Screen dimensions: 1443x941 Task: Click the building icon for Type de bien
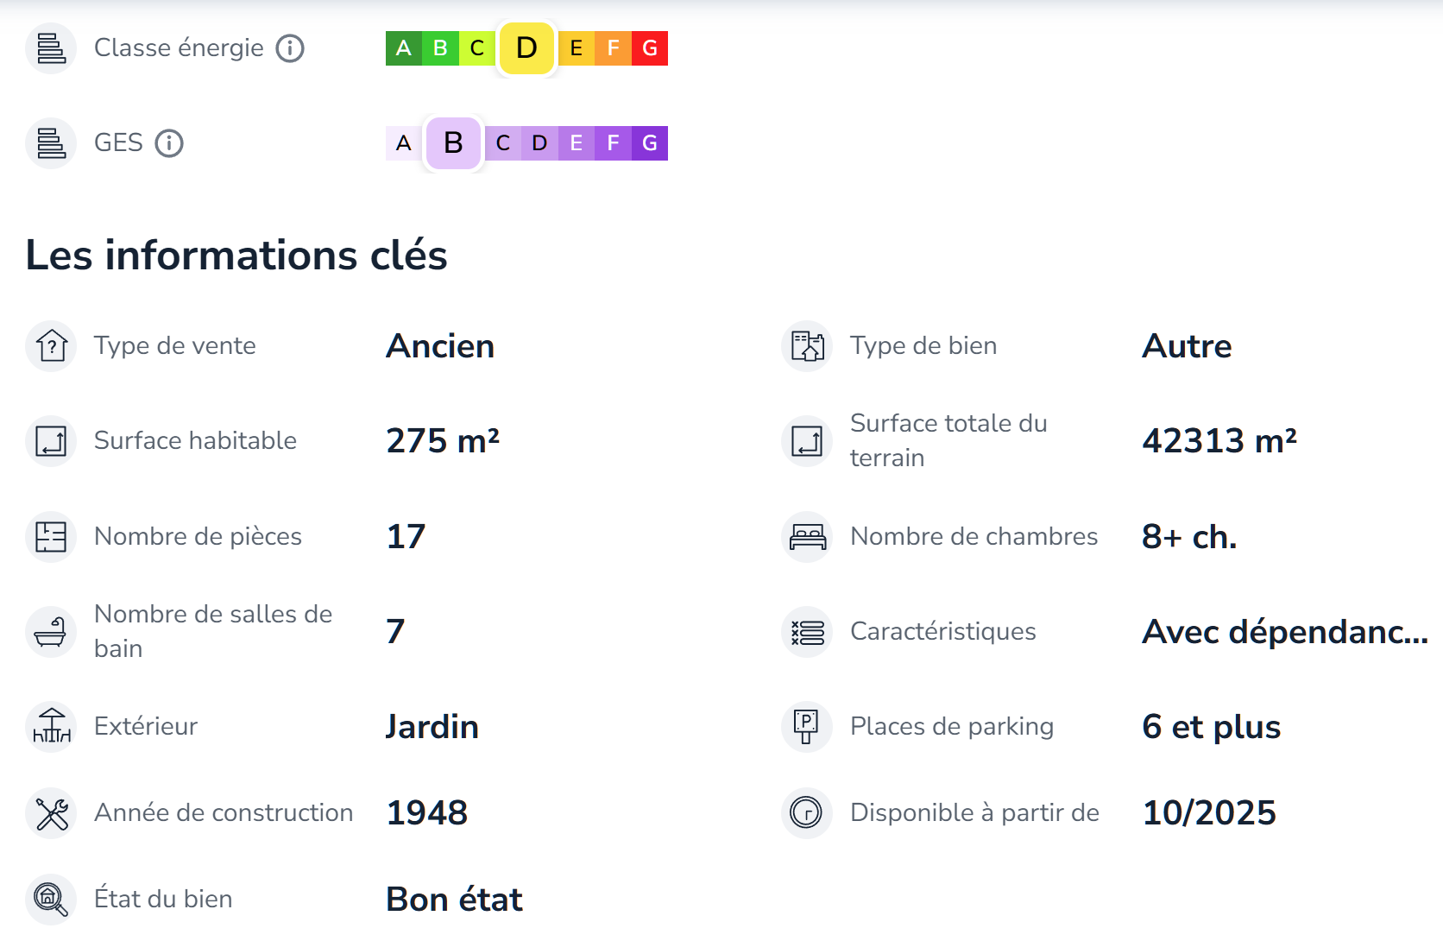point(807,346)
